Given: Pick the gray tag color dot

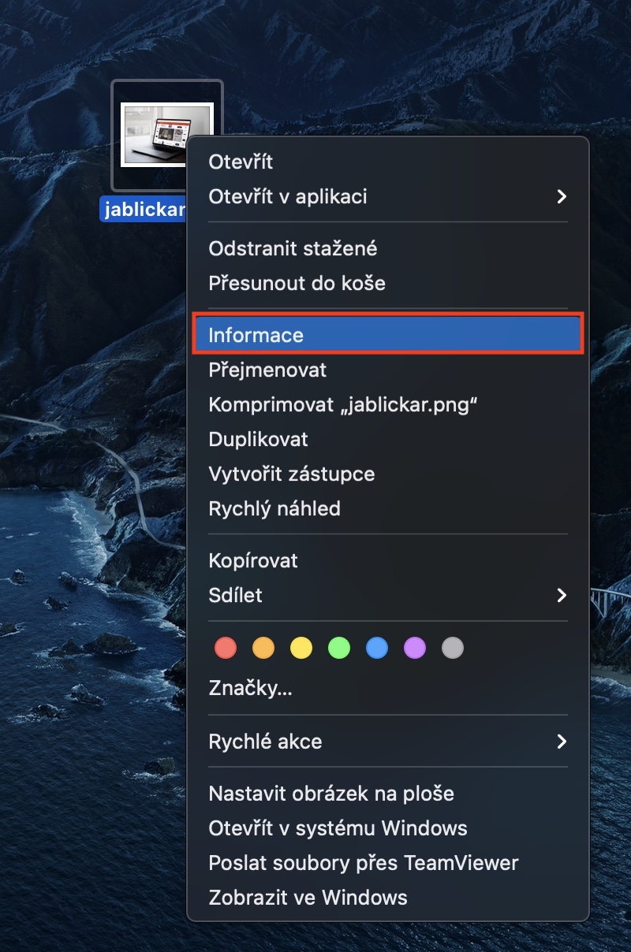Looking at the screenshot, I should tap(453, 649).
